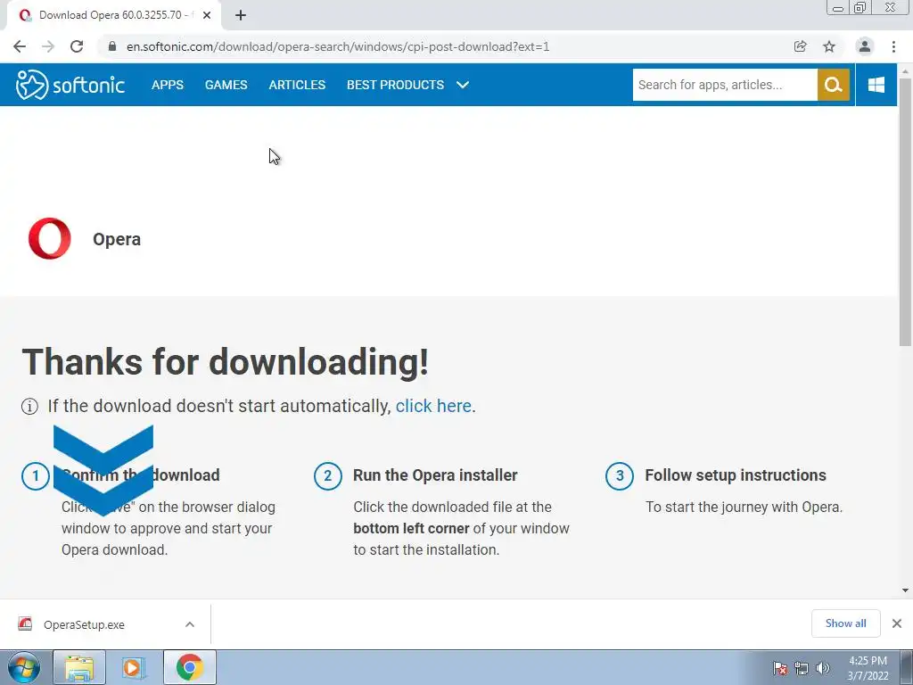Viewport: 913px width, 685px height.
Task: Select the Download Opera browser tab
Action: click(x=114, y=16)
